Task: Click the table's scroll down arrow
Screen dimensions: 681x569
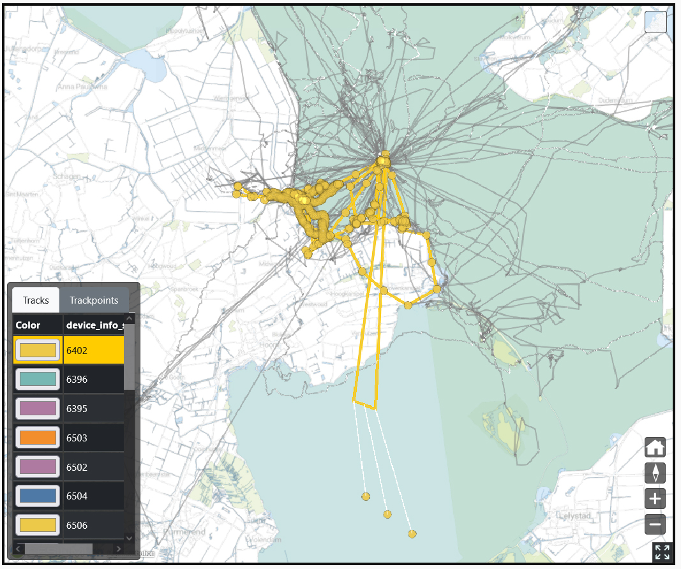Action: [x=129, y=538]
